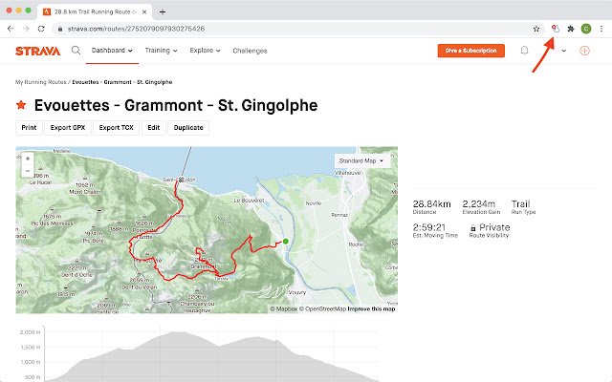Open the Strava search magnifier icon
Viewport: 612px width, 382px height.
pos(76,50)
